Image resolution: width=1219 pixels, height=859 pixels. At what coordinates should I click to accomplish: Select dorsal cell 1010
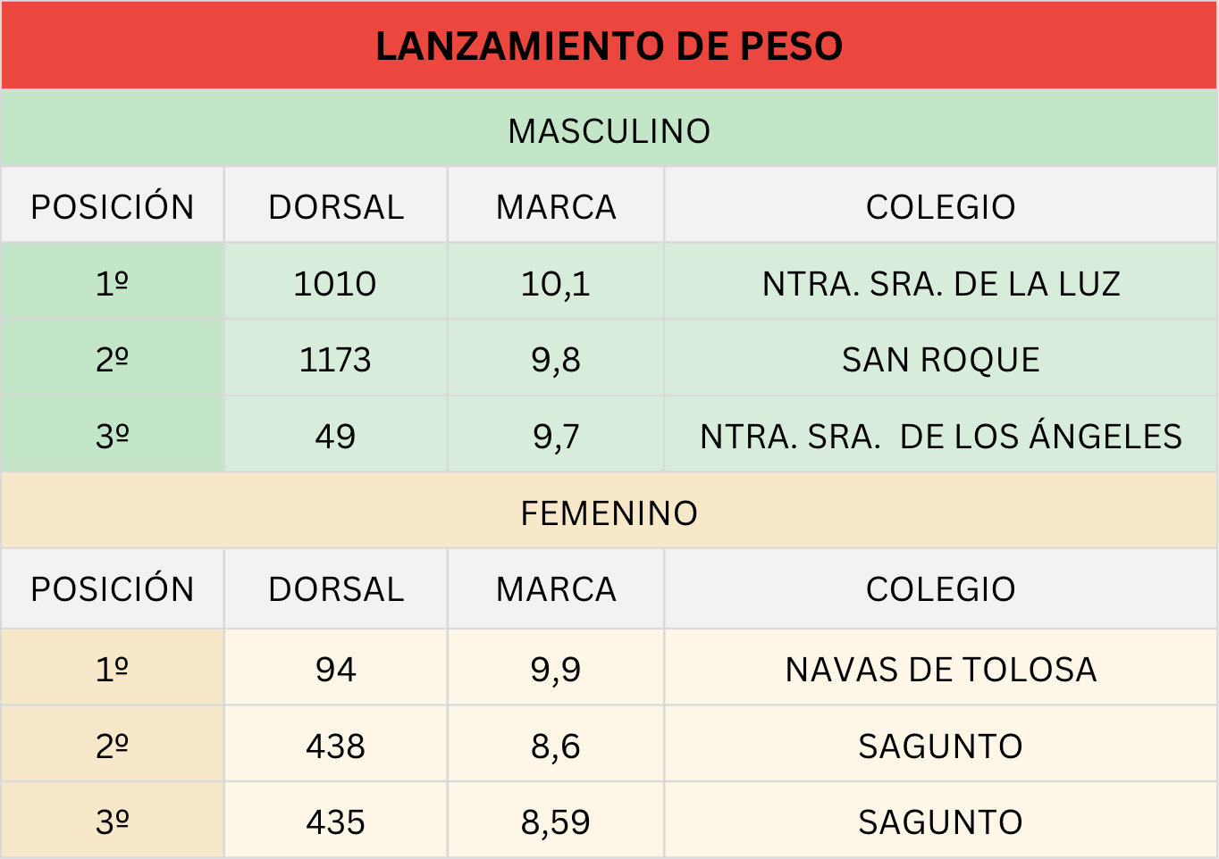point(335,284)
